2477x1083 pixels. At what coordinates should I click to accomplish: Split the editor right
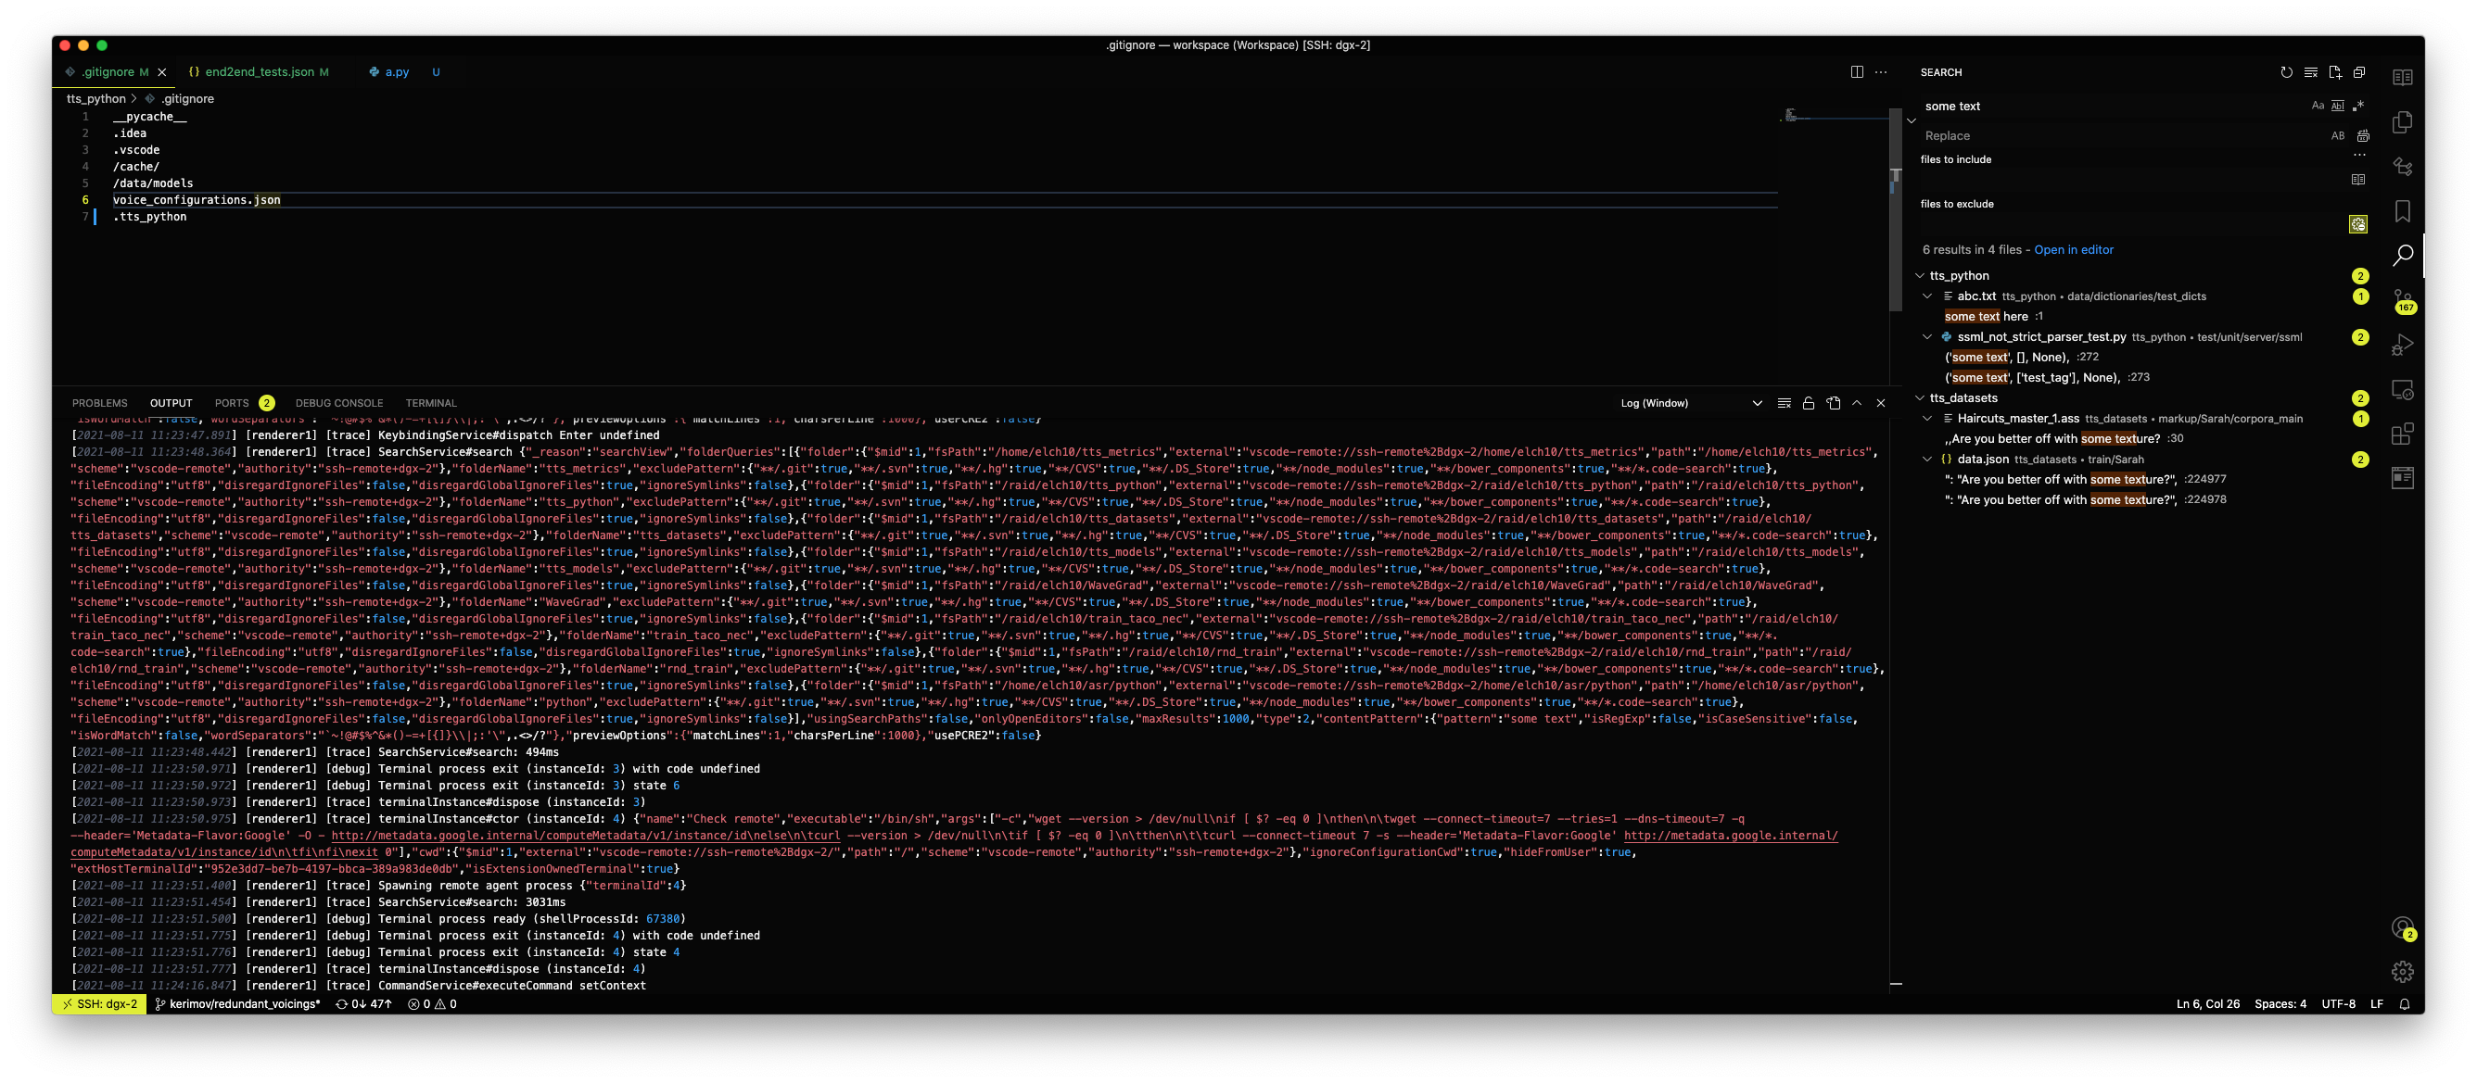click(x=1857, y=72)
